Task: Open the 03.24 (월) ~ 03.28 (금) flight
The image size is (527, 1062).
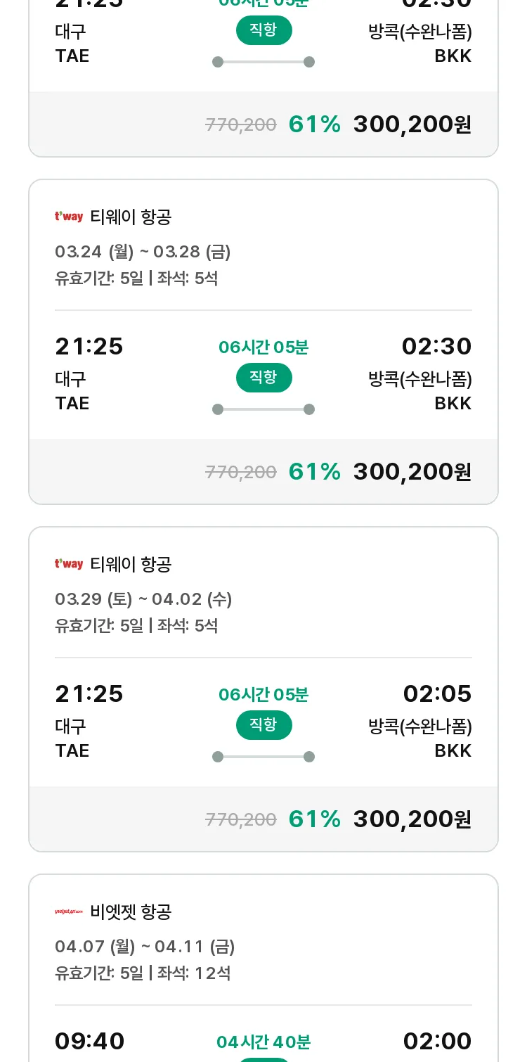Action: pyautogui.click(x=143, y=252)
